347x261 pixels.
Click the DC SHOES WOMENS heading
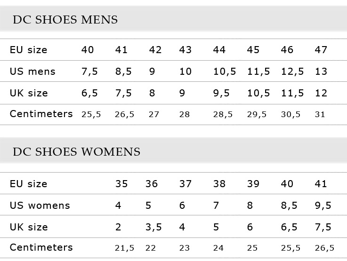tap(77, 152)
